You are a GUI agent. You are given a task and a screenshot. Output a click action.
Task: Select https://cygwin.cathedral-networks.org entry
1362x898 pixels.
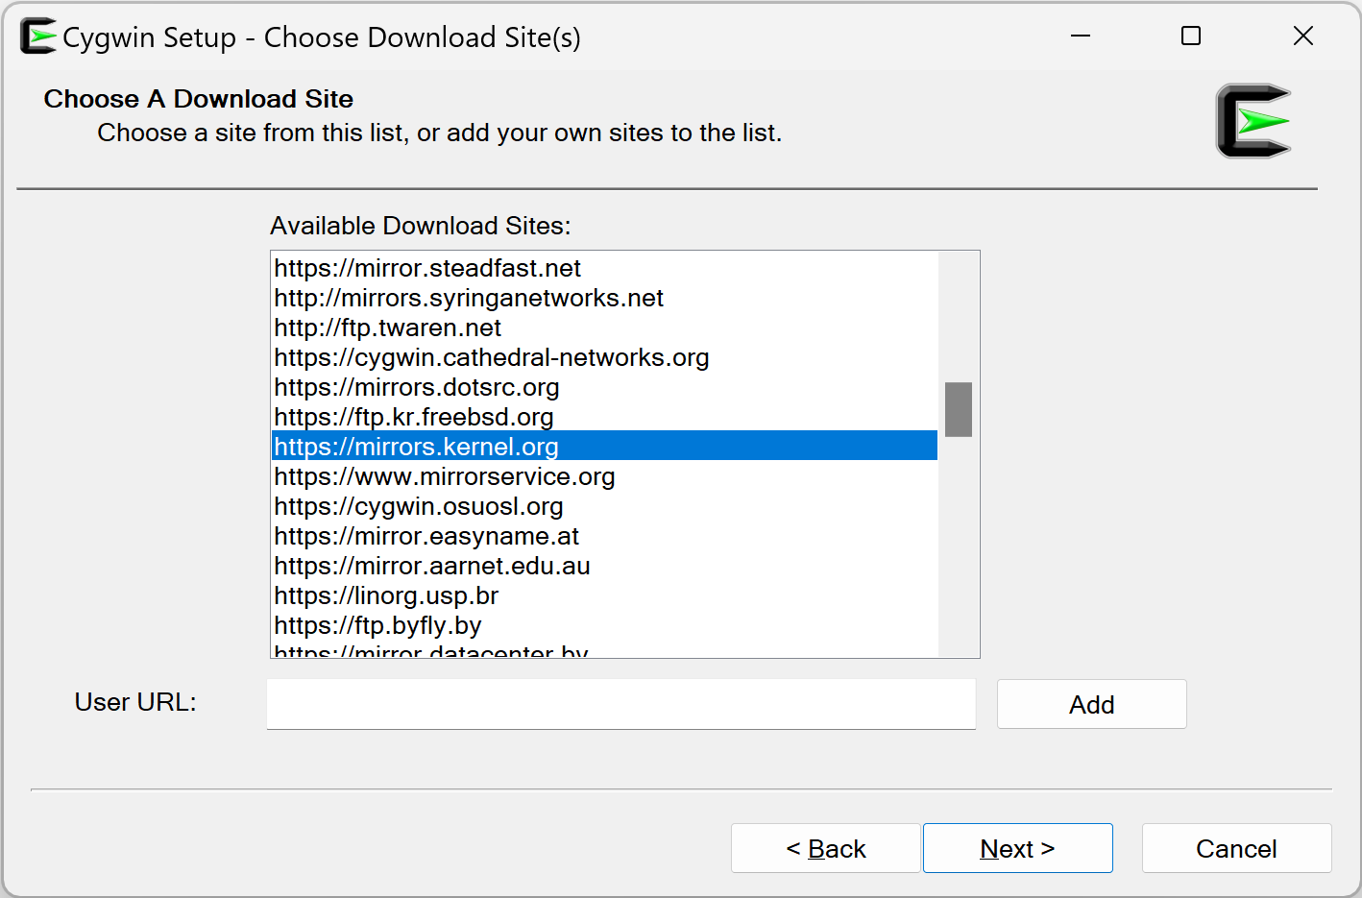[x=604, y=357]
